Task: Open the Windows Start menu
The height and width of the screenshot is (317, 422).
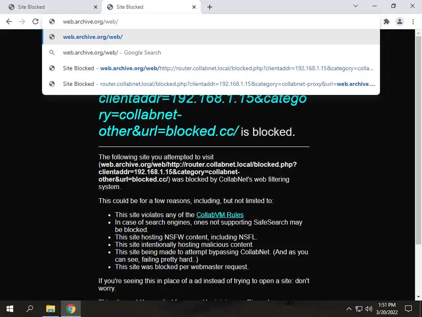Action: 10,309
